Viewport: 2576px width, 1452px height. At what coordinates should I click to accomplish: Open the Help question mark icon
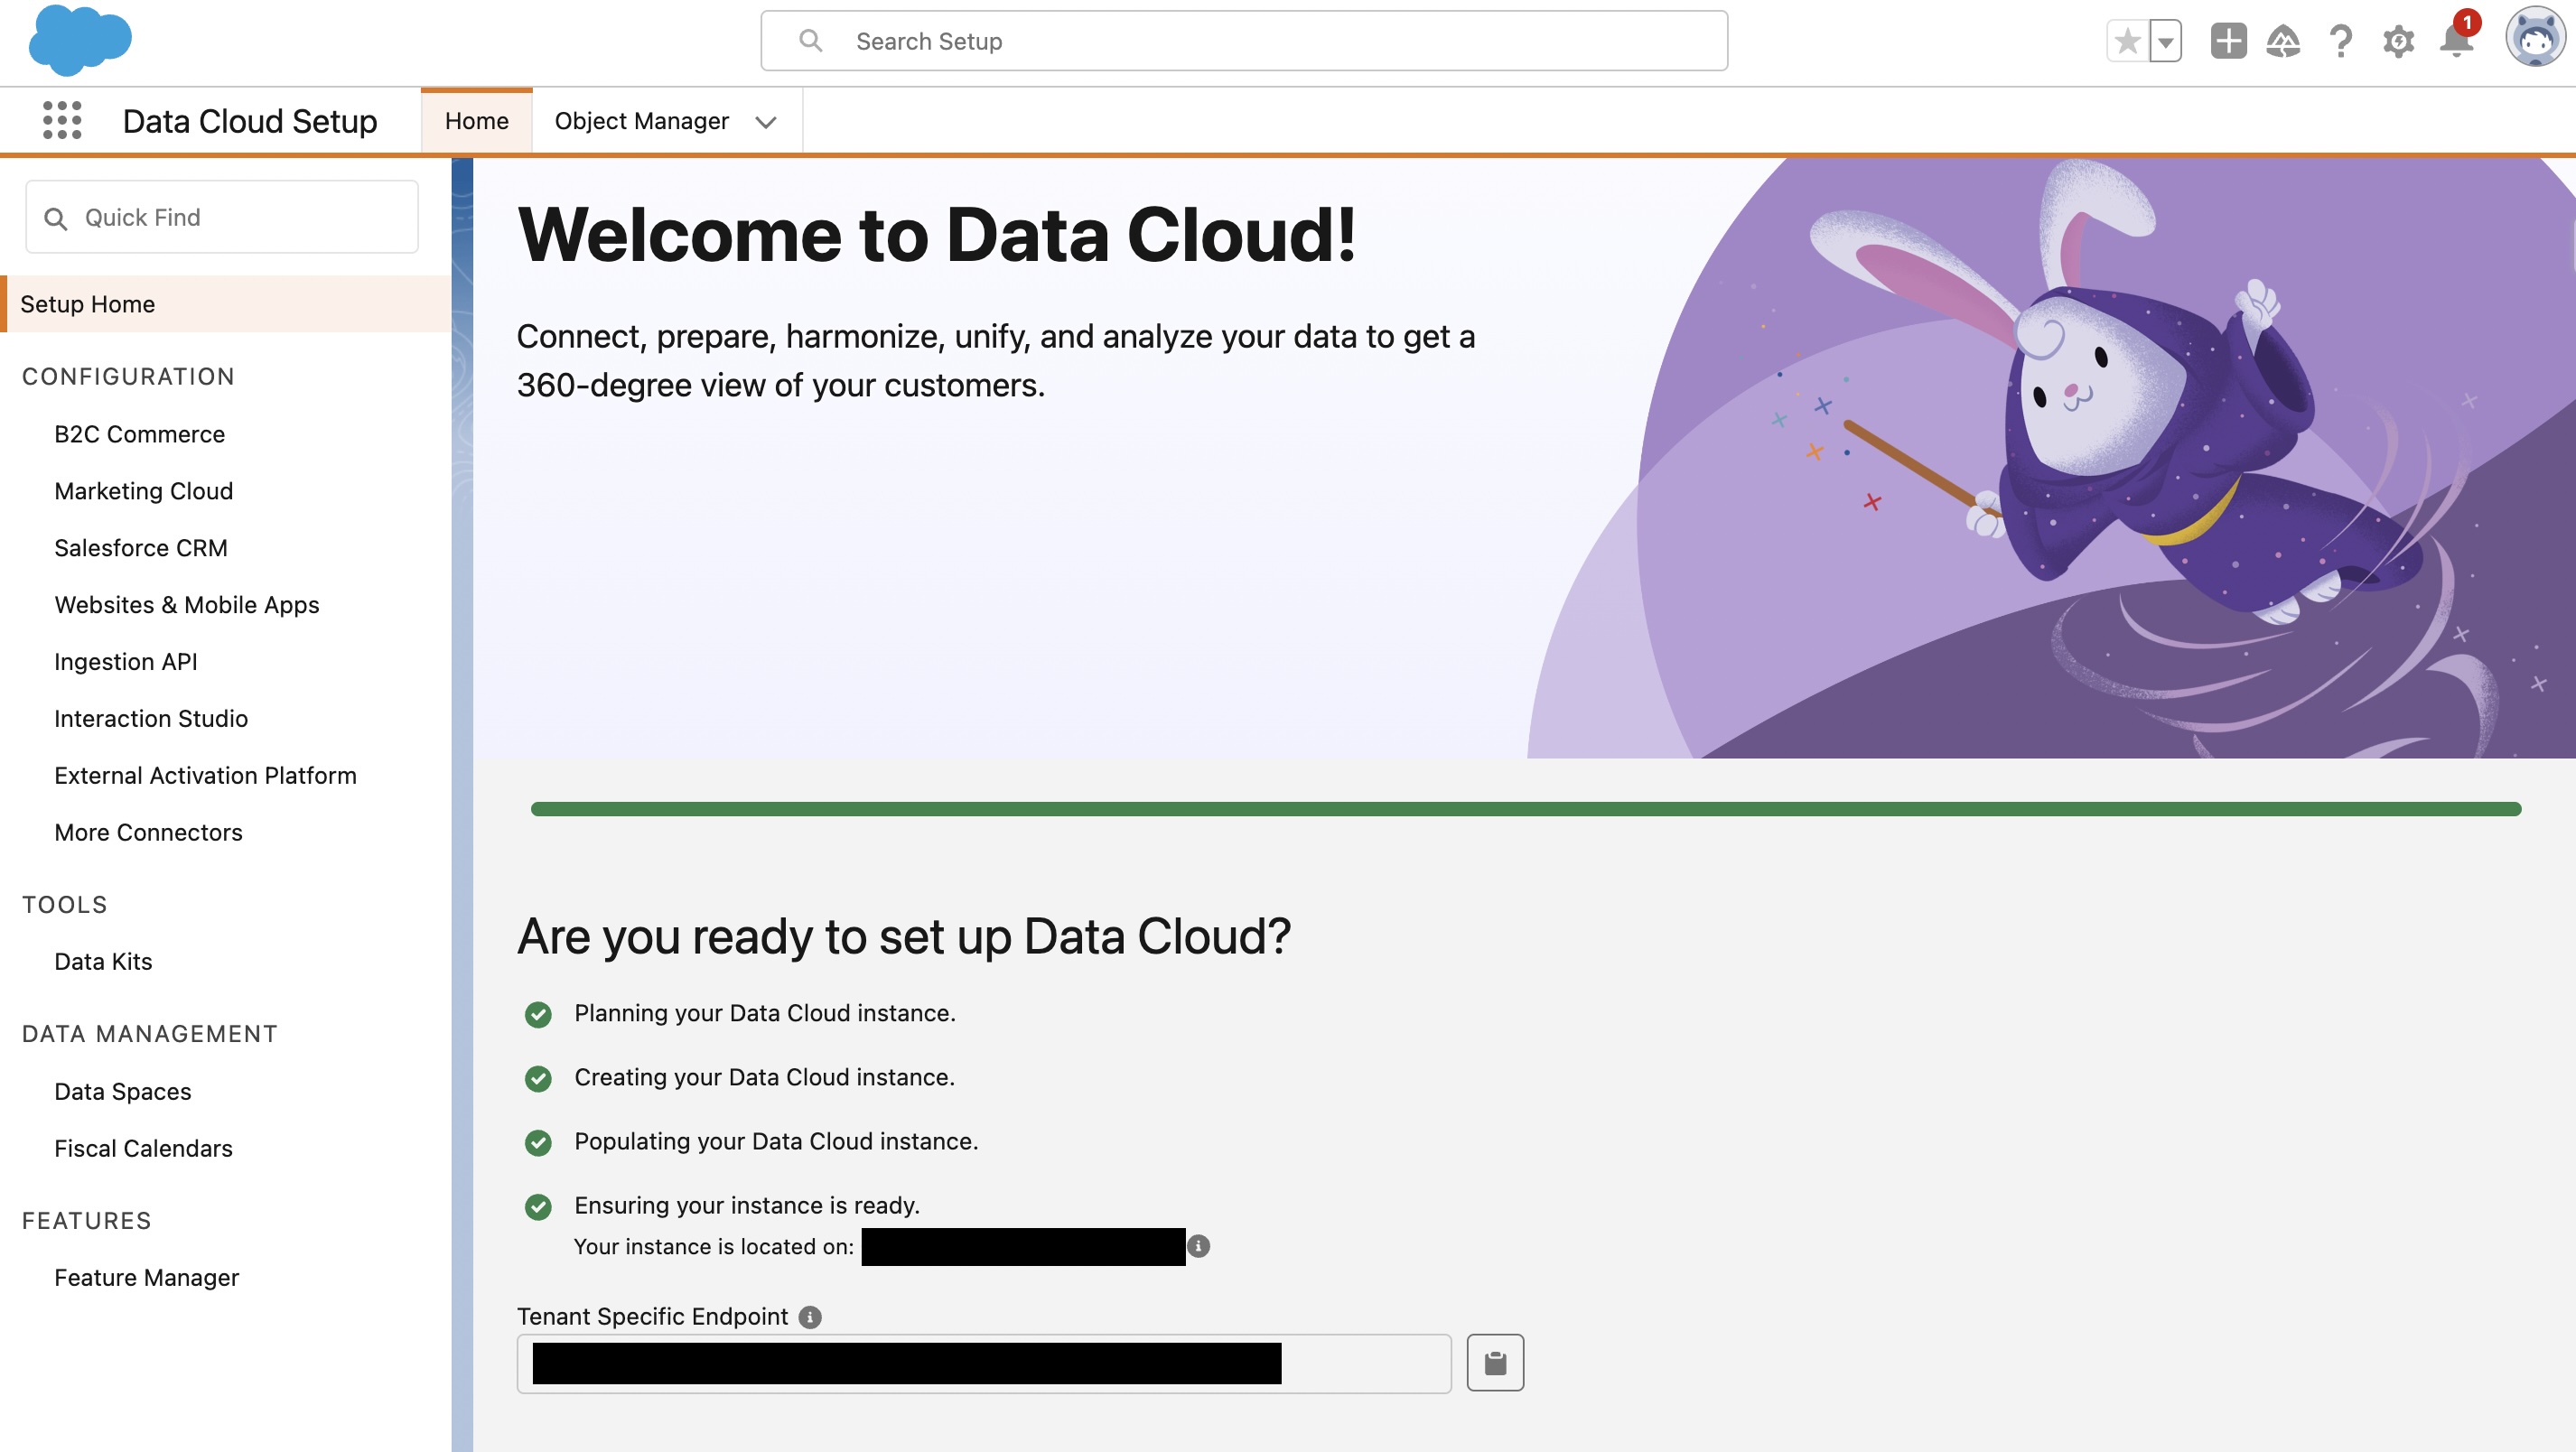click(2340, 41)
